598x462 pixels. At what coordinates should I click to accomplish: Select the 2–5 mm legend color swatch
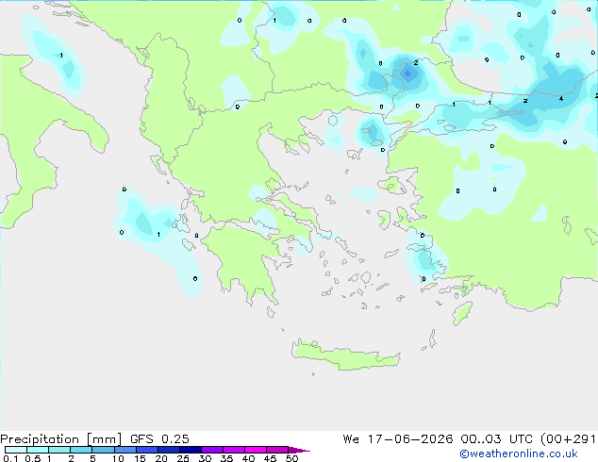(81, 450)
